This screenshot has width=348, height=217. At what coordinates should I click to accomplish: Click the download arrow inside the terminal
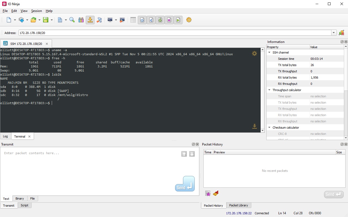pos(254,126)
